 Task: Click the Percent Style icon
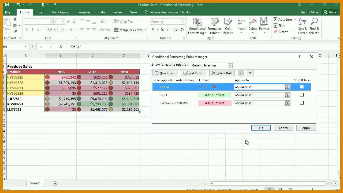(x=162, y=30)
